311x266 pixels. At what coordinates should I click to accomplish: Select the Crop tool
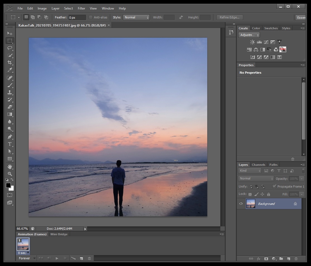[x=9, y=62]
